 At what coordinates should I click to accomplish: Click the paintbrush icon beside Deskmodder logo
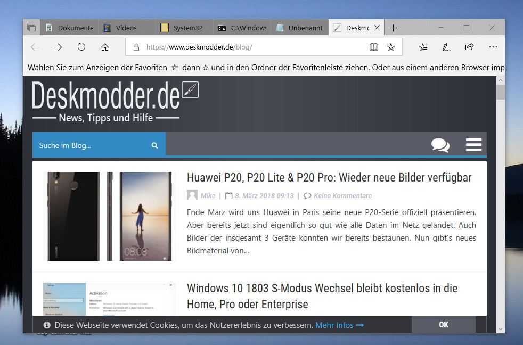(x=190, y=89)
